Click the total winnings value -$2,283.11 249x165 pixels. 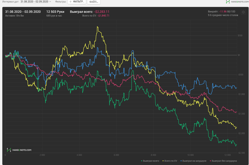click(102, 12)
